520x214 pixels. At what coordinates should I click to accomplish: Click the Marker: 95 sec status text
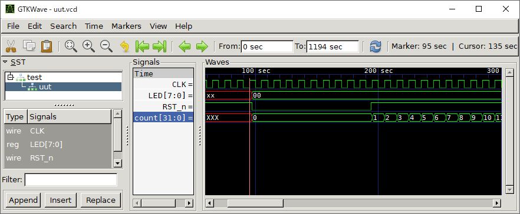419,46
